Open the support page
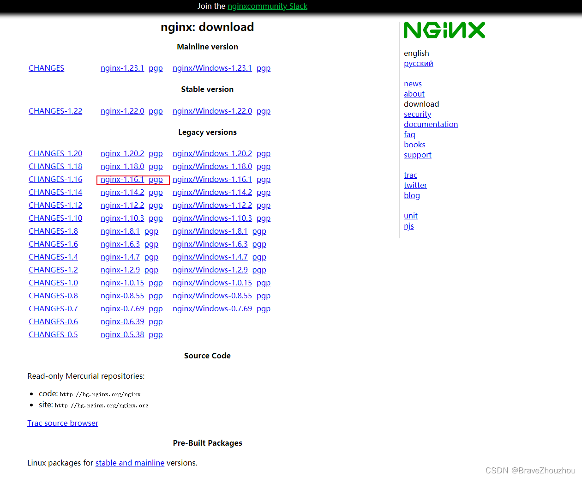 click(418, 155)
